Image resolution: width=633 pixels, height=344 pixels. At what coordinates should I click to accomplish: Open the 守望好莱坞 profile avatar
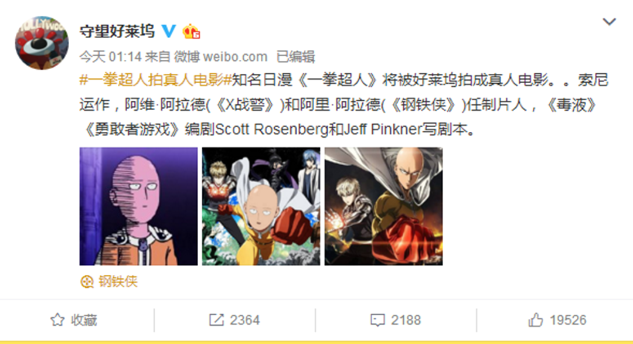click(x=42, y=42)
